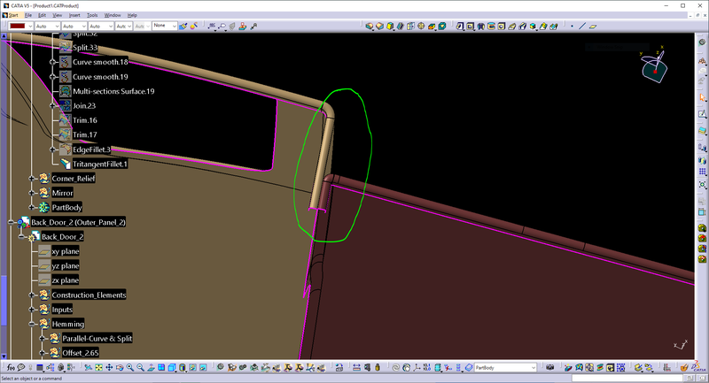Screen dimensions: 709x383
Task: Expand the Corner_Relief geometrical set
Action: (32, 178)
